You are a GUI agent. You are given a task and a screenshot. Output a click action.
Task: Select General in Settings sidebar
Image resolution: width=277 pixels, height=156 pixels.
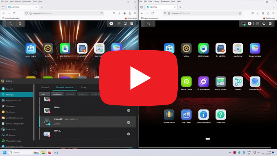tap(16, 89)
